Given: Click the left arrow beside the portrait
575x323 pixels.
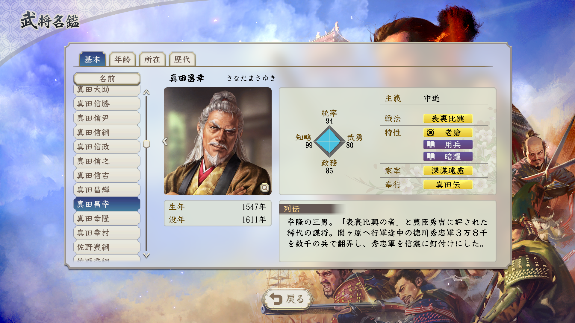Looking at the screenshot, I should coord(165,141).
